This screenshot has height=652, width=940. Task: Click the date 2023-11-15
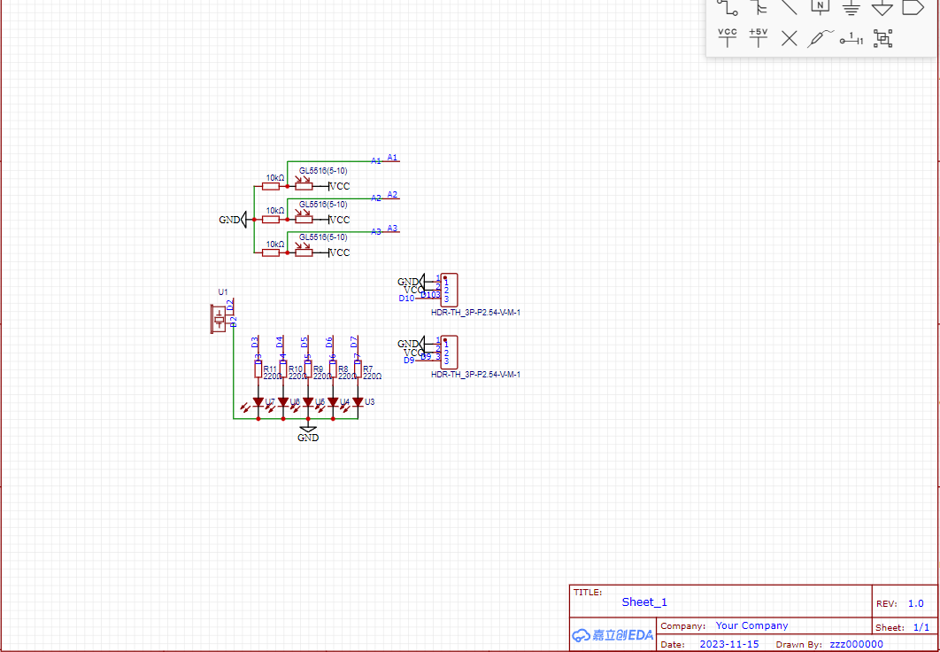coord(729,644)
